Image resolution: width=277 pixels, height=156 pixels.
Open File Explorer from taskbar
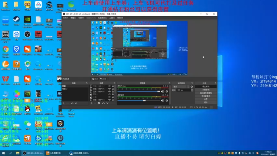click(x=18, y=153)
